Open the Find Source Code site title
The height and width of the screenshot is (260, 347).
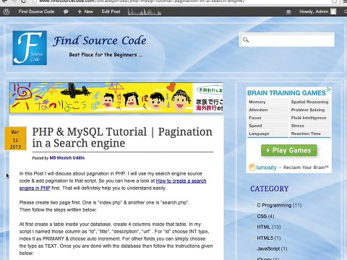tap(100, 40)
